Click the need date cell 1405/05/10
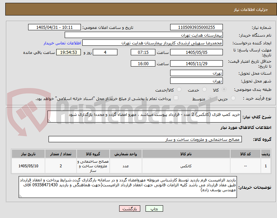This screenshot has height=218, width=277. point(28,166)
